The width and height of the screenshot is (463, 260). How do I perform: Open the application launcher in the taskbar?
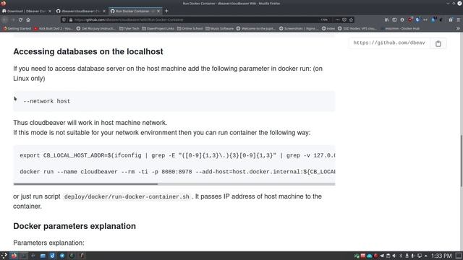tap(4, 256)
